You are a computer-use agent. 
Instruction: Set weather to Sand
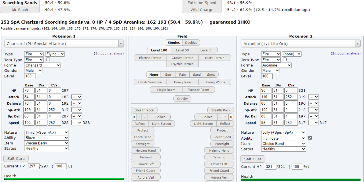click(x=197, y=75)
